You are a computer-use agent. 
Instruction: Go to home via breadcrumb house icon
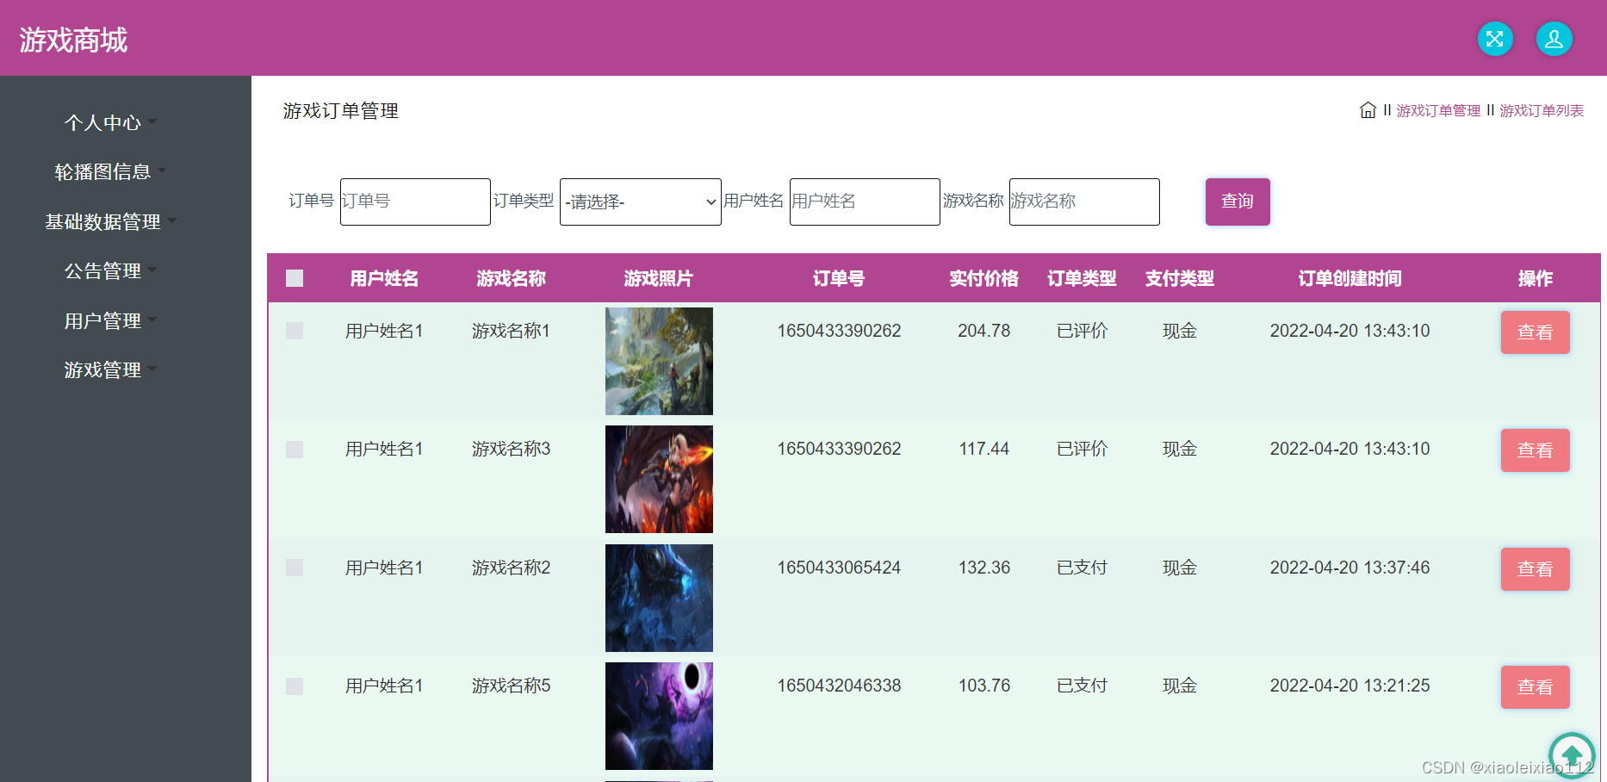(1368, 110)
